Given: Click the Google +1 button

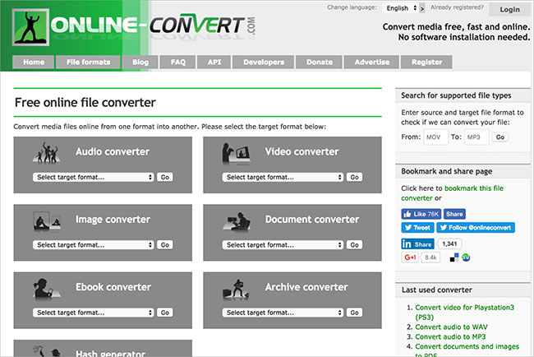Looking at the screenshot, I should [410, 257].
